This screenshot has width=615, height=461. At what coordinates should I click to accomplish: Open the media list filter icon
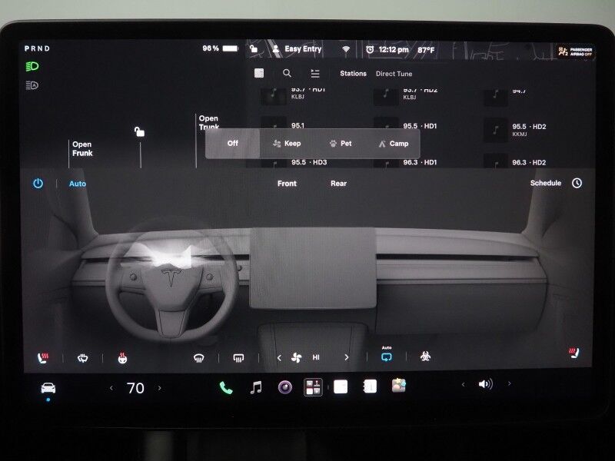[315, 73]
